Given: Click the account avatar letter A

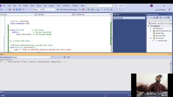Looking at the screenshot, I should (151, 6).
